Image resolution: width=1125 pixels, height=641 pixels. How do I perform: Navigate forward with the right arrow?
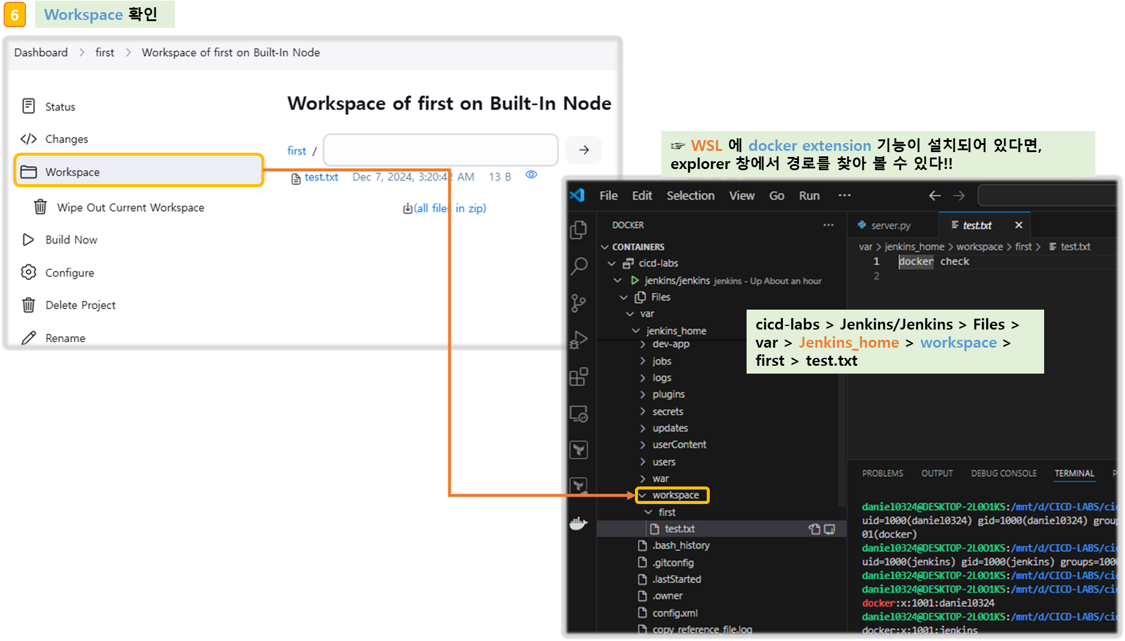pos(959,196)
